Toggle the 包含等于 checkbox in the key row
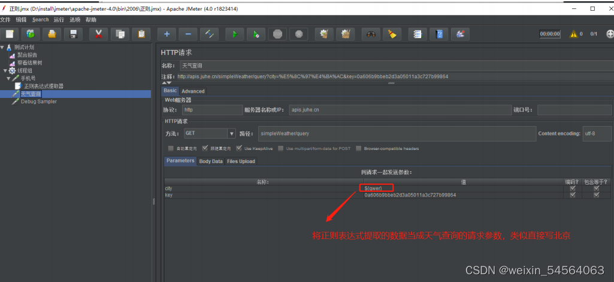Image resolution: width=614 pixels, height=282 pixels. tap(597, 195)
